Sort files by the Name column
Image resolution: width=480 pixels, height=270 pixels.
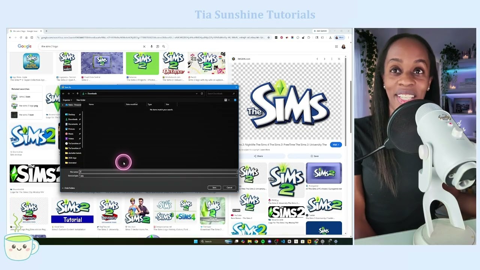coord(91,104)
